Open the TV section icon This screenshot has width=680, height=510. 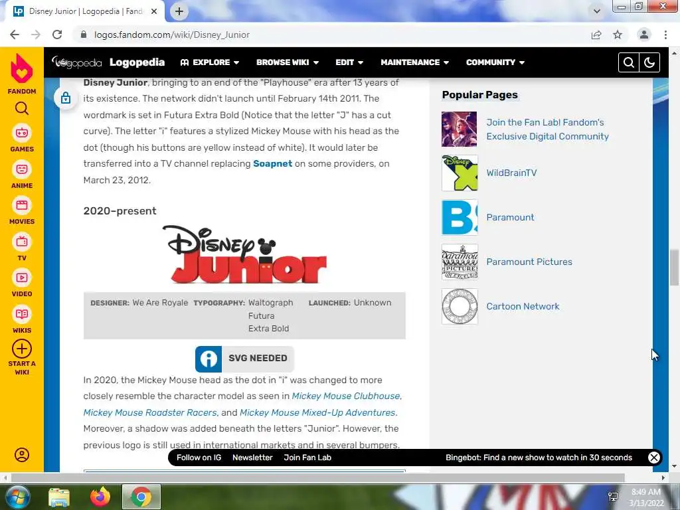(22, 242)
